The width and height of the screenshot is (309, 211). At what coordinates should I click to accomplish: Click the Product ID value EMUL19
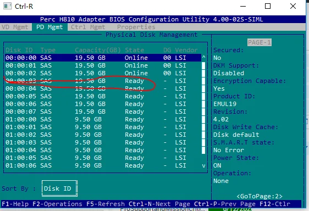225,104
